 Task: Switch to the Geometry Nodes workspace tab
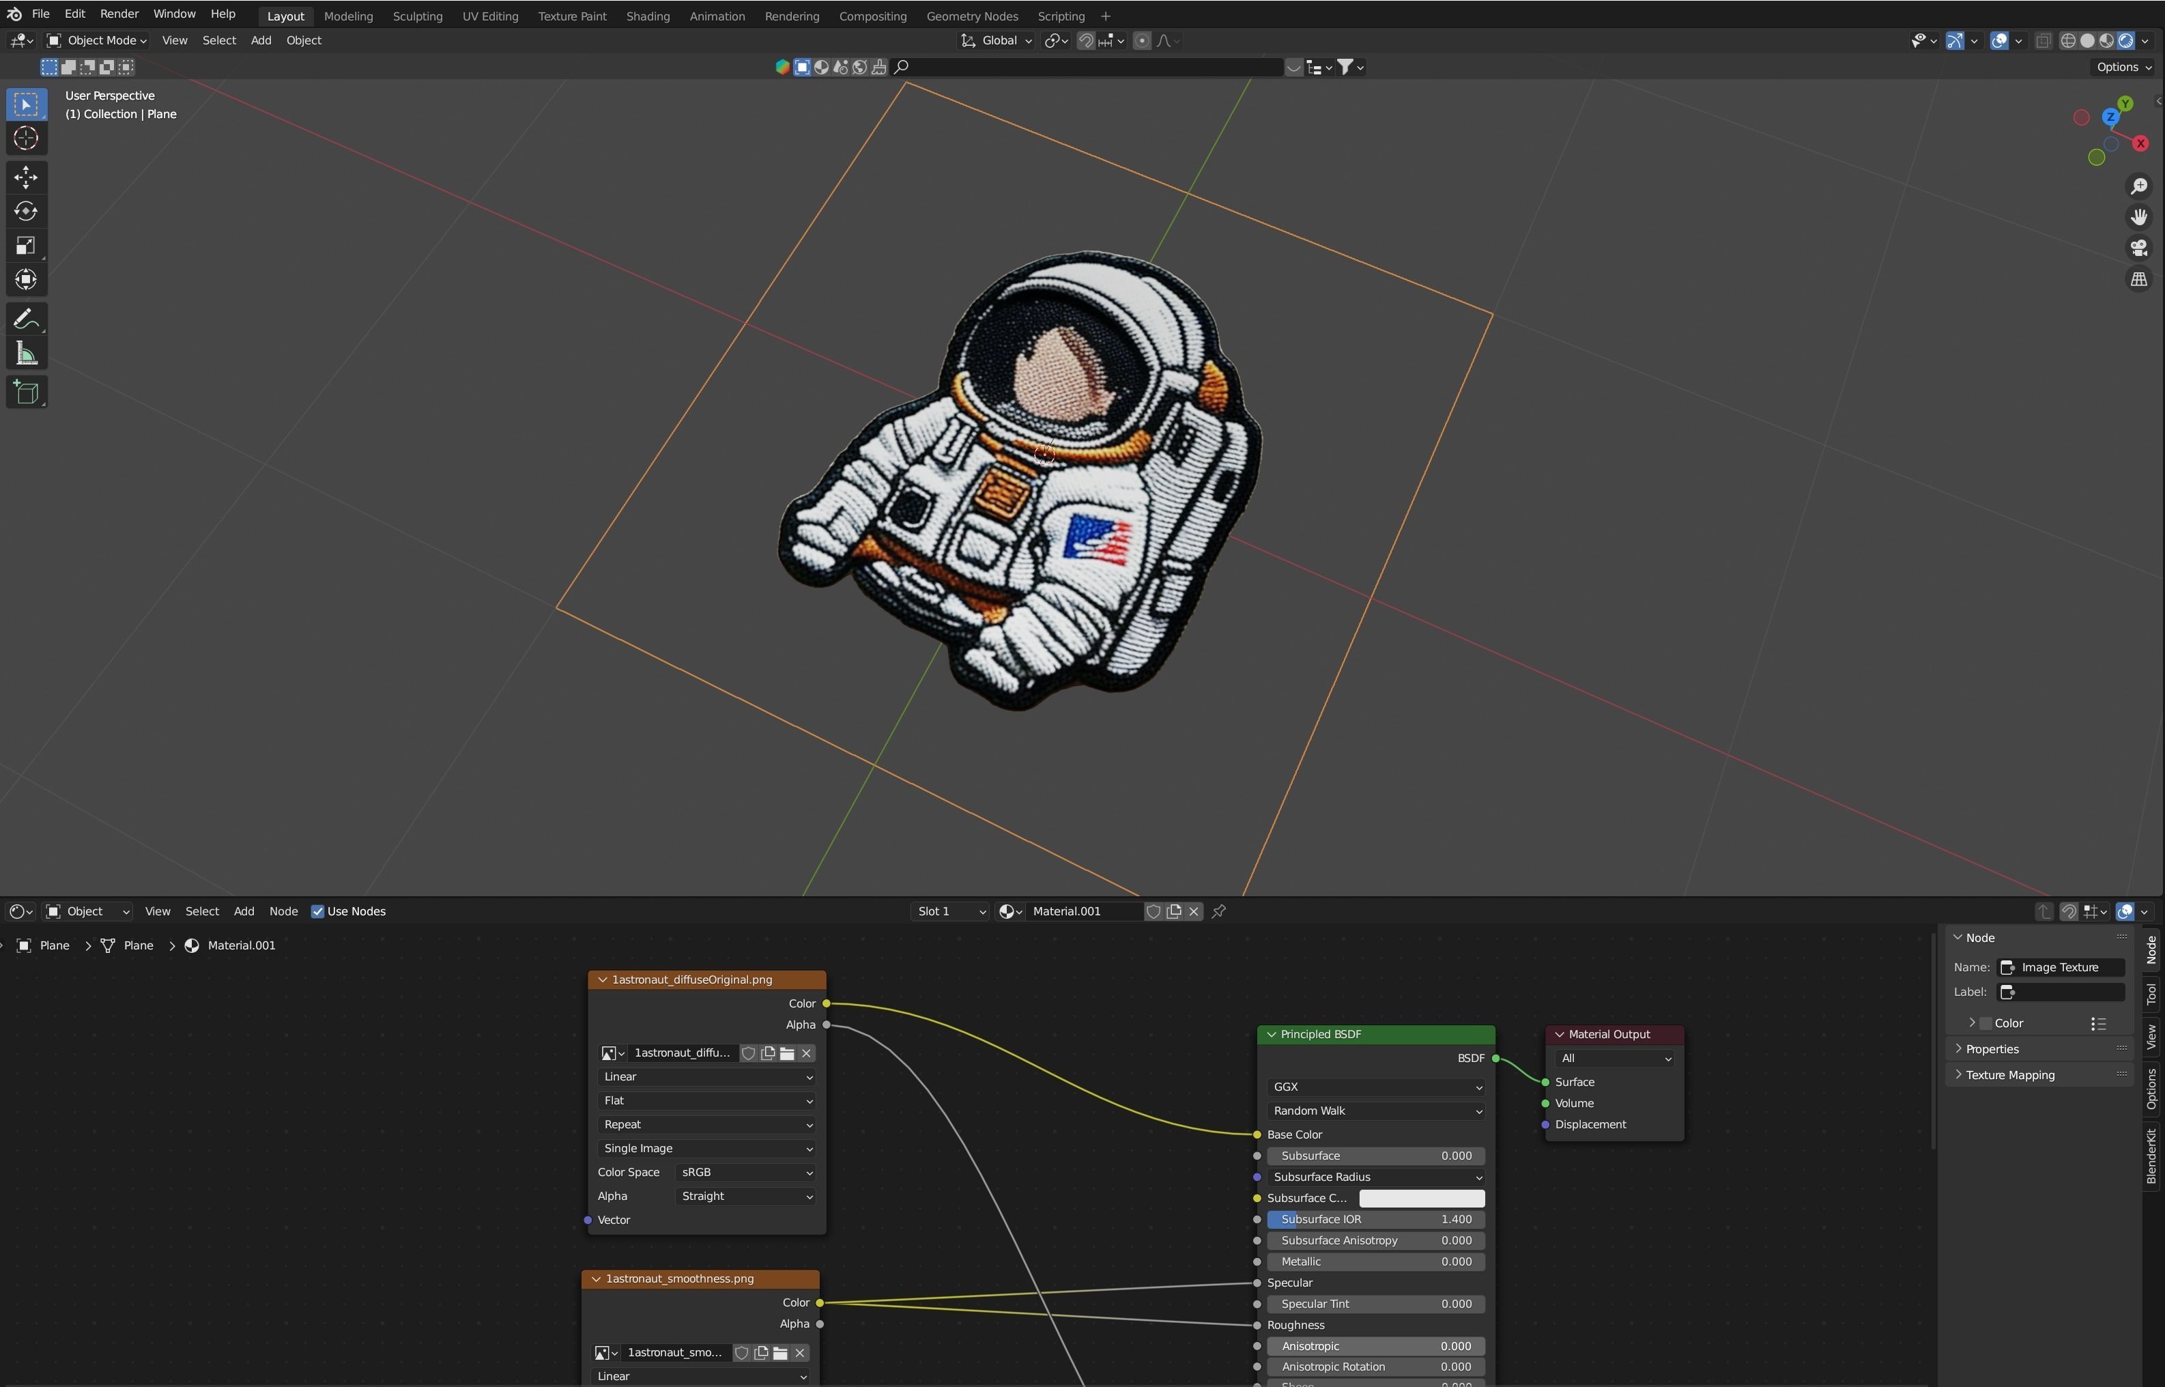coord(972,16)
